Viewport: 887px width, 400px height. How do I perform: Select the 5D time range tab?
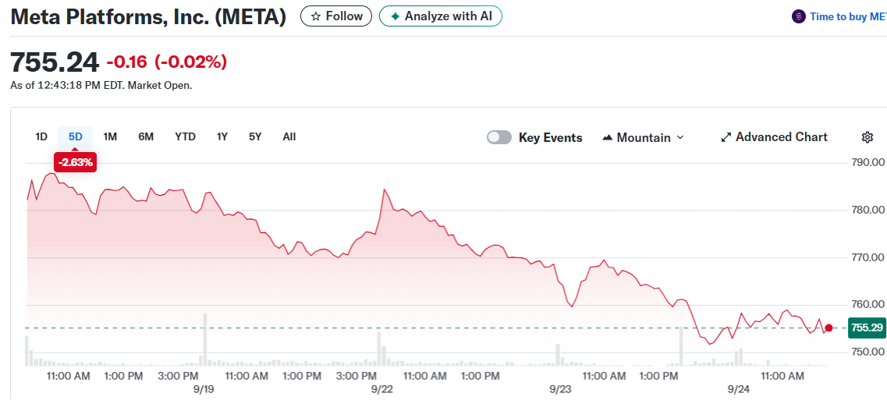click(x=75, y=136)
